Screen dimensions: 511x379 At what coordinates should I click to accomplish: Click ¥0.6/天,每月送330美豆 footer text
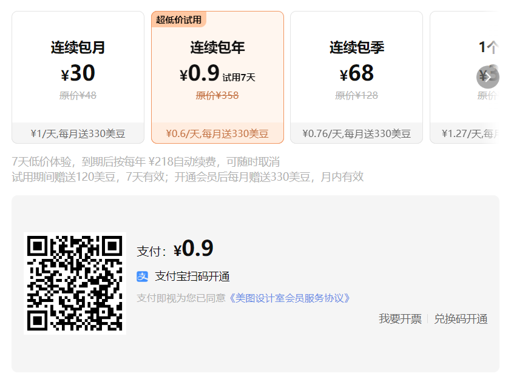click(217, 133)
